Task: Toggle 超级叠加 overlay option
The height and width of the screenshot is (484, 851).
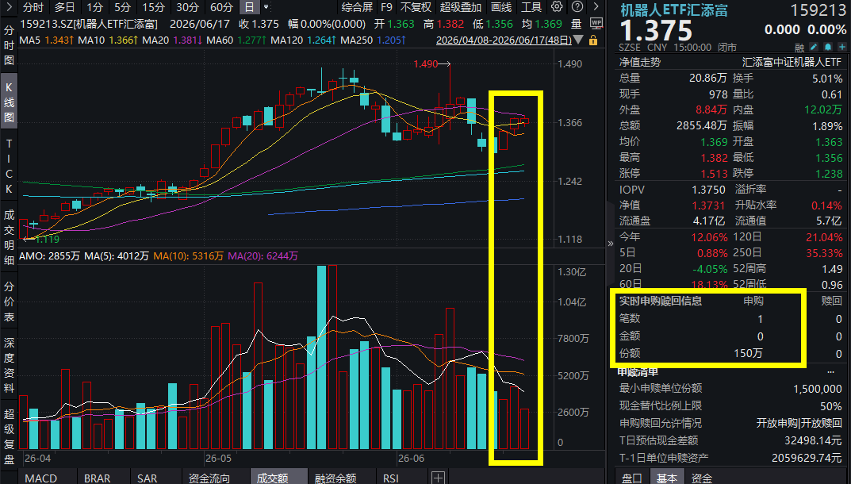Action: (460, 7)
